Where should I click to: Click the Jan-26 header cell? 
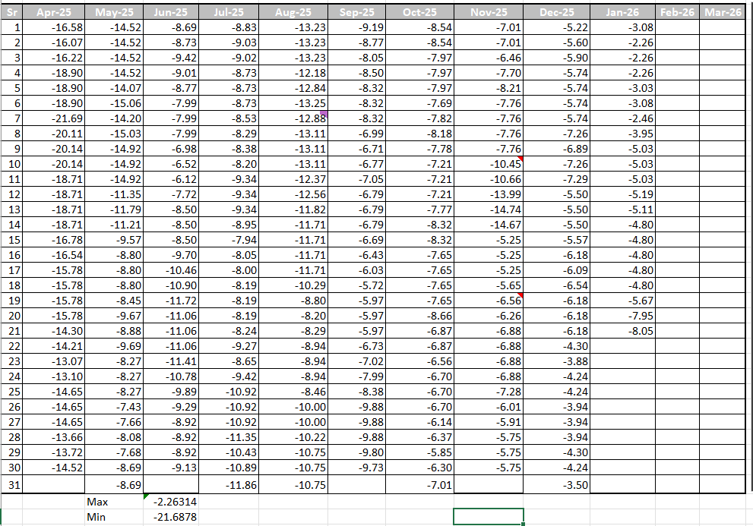[x=622, y=13]
